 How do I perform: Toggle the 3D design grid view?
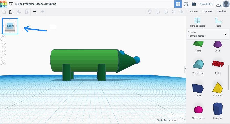click(178, 4)
